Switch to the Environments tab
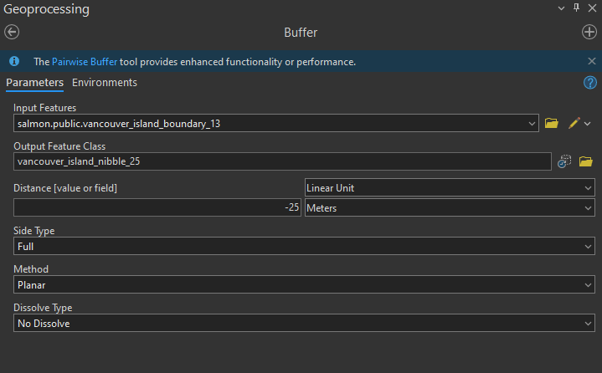This screenshot has width=602, height=373. [x=105, y=83]
